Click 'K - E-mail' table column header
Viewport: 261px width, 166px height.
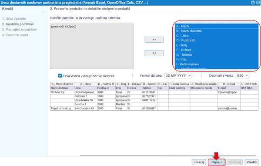[x=229, y=84]
